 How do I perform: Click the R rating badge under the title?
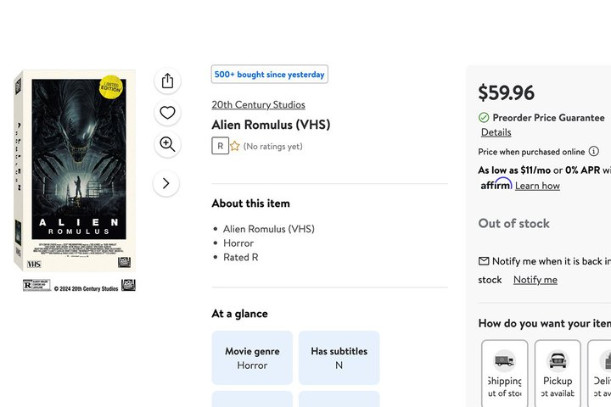click(x=221, y=146)
